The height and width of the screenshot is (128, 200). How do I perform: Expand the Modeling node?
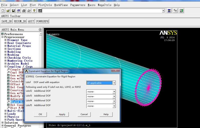[5, 52]
